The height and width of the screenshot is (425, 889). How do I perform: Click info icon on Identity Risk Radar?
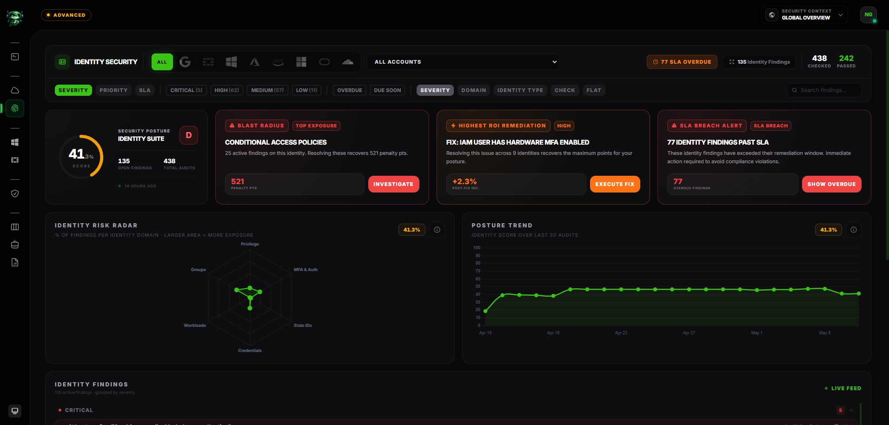coord(437,230)
